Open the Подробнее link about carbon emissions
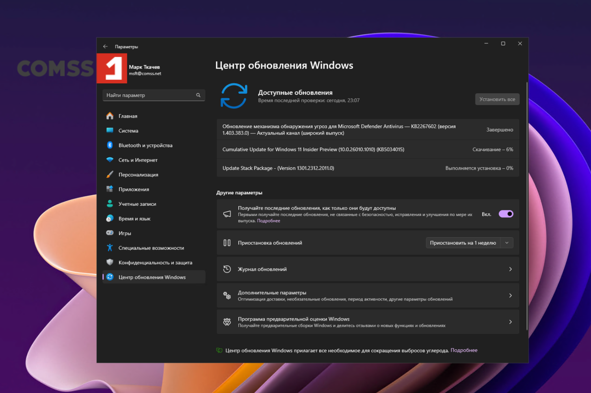Viewport: 591px width, 393px height. click(464, 350)
